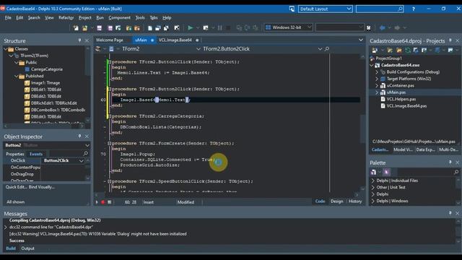
Task: Open the OnClick Button2Click value dropdown
Action: pyautogui.click(x=81, y=160)
